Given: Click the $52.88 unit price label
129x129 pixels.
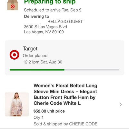Looking at the screenshot, I should 49,111.
